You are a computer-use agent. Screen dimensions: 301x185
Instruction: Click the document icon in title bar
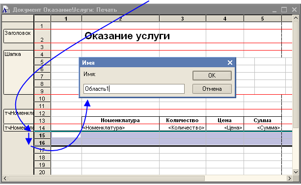coord(6,9)
